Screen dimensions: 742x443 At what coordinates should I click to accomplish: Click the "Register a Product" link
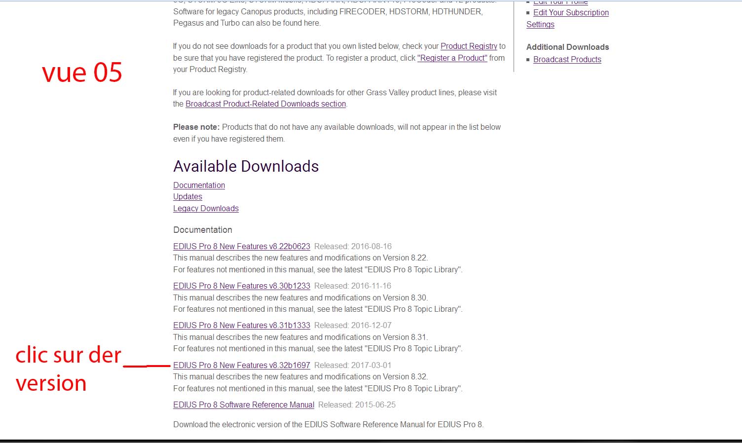[452, 58]
